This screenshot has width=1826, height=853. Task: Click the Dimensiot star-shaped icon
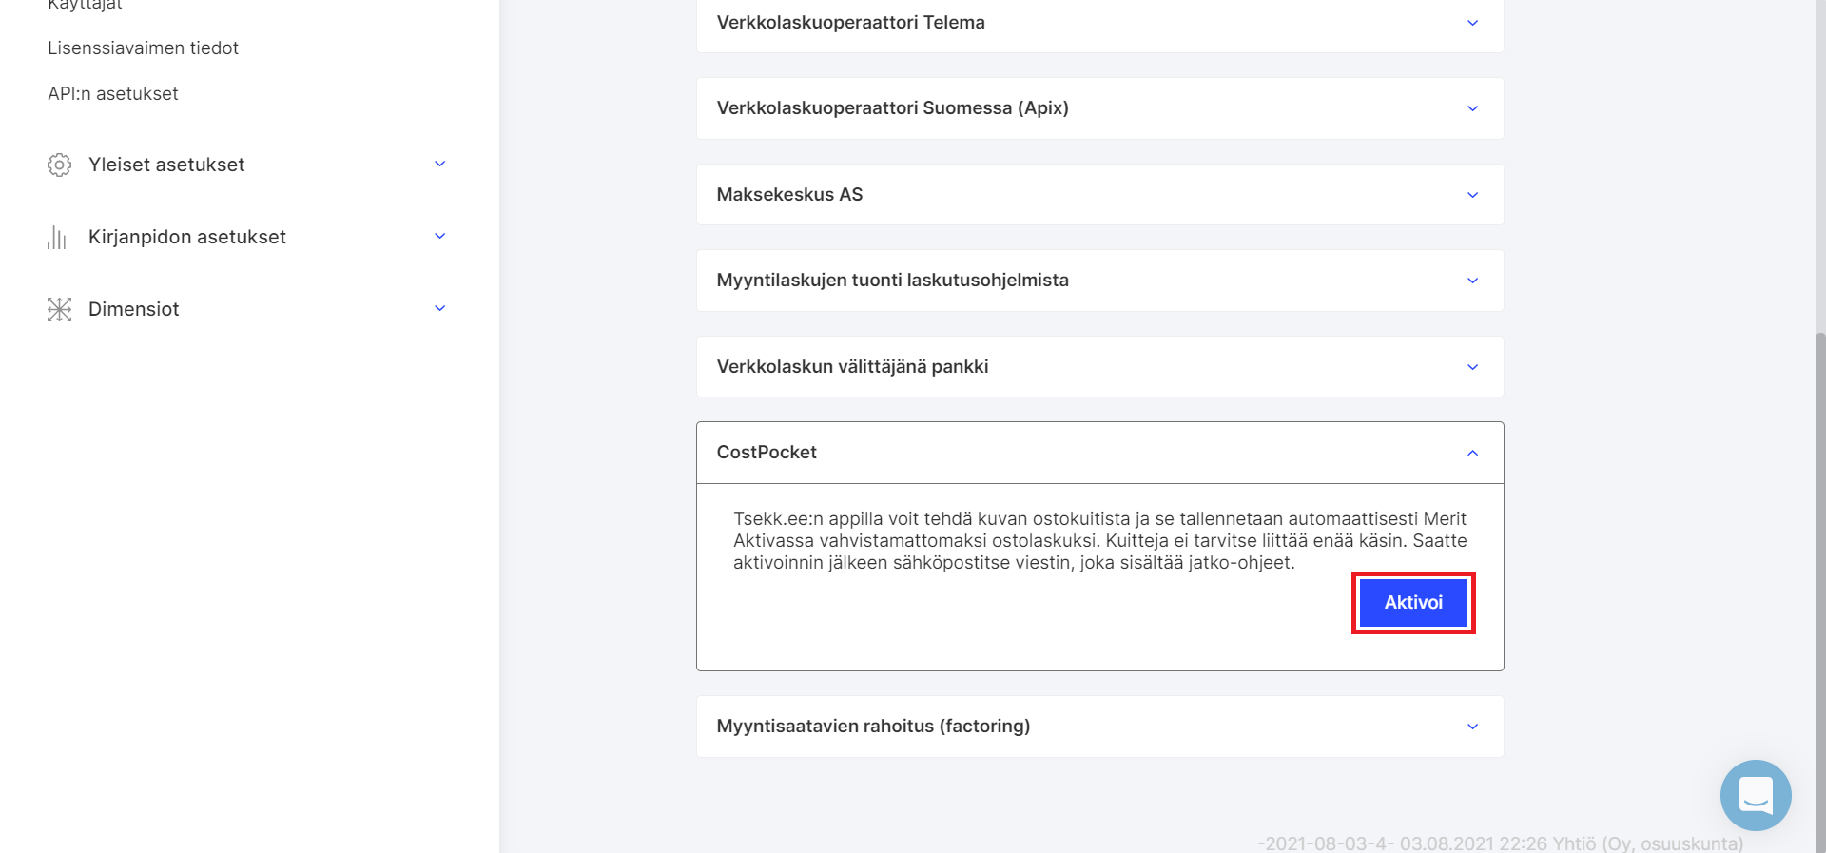59,309
